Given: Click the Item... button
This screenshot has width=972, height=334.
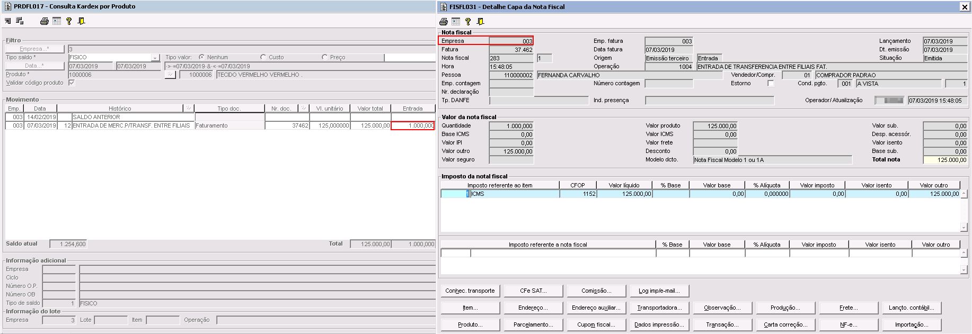Looking at the screenshot, I should (470, 308).
